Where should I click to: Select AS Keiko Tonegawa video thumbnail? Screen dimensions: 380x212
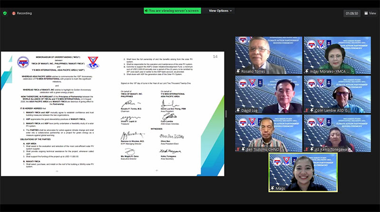pos(337,133)
